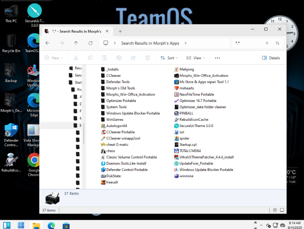Select the TOTALCMD64 item
This screenshot has width=304, height=229.
pos(187,151)
